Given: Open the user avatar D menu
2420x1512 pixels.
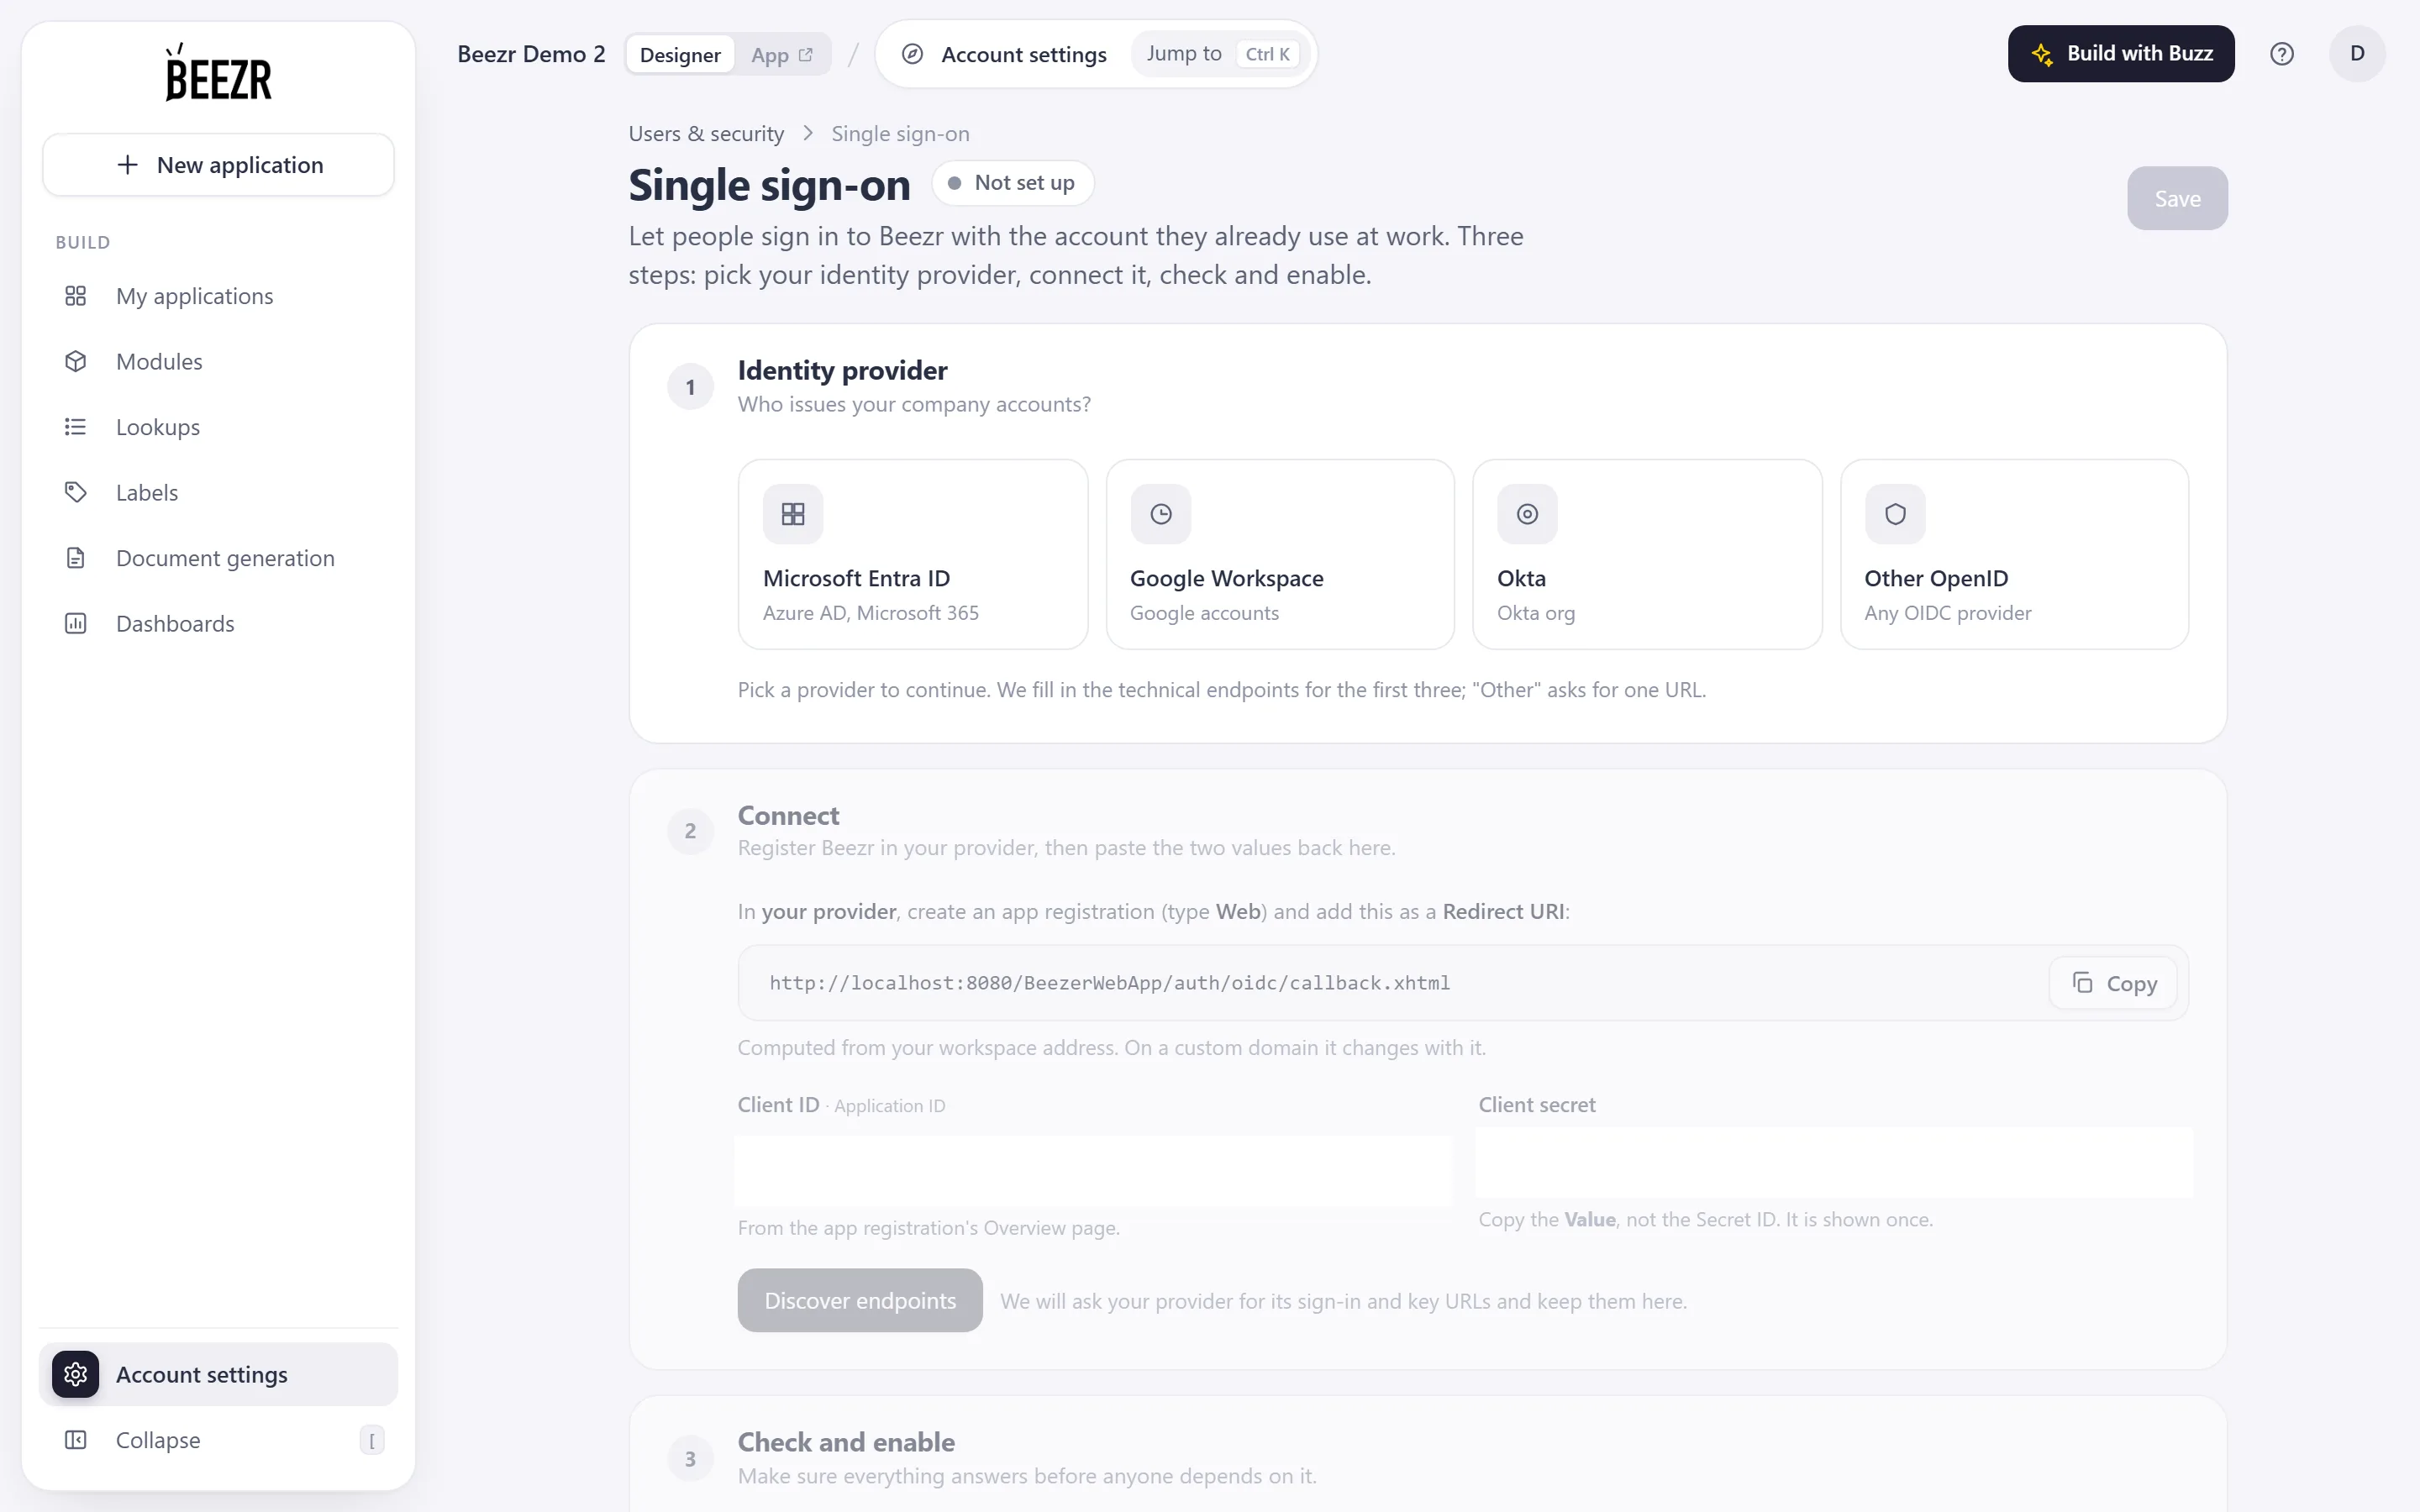Looking at the screenshot, I should [2357, 54].
